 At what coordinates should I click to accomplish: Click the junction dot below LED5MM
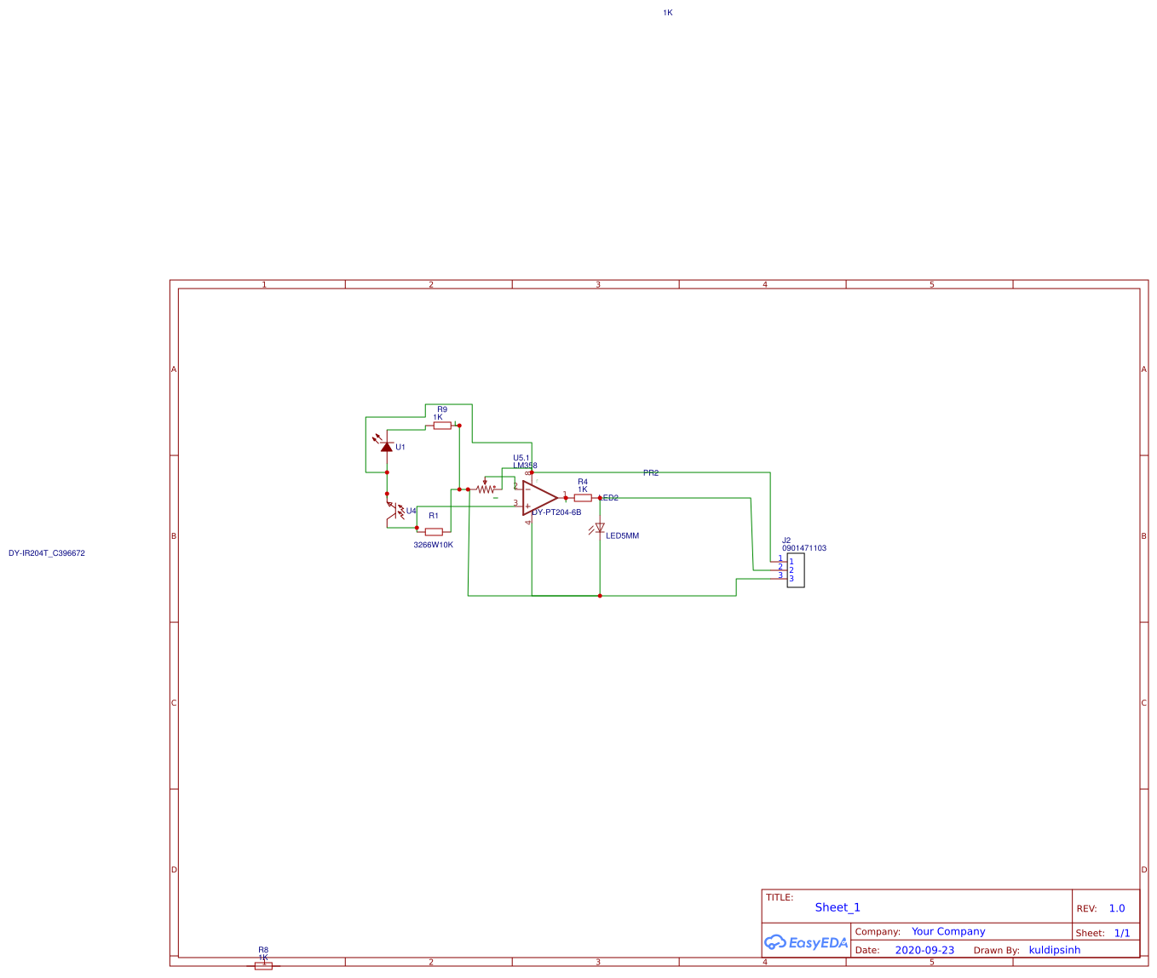[600, 597]
